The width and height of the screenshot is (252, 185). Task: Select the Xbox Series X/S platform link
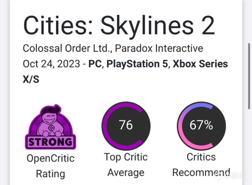(200, 64)
